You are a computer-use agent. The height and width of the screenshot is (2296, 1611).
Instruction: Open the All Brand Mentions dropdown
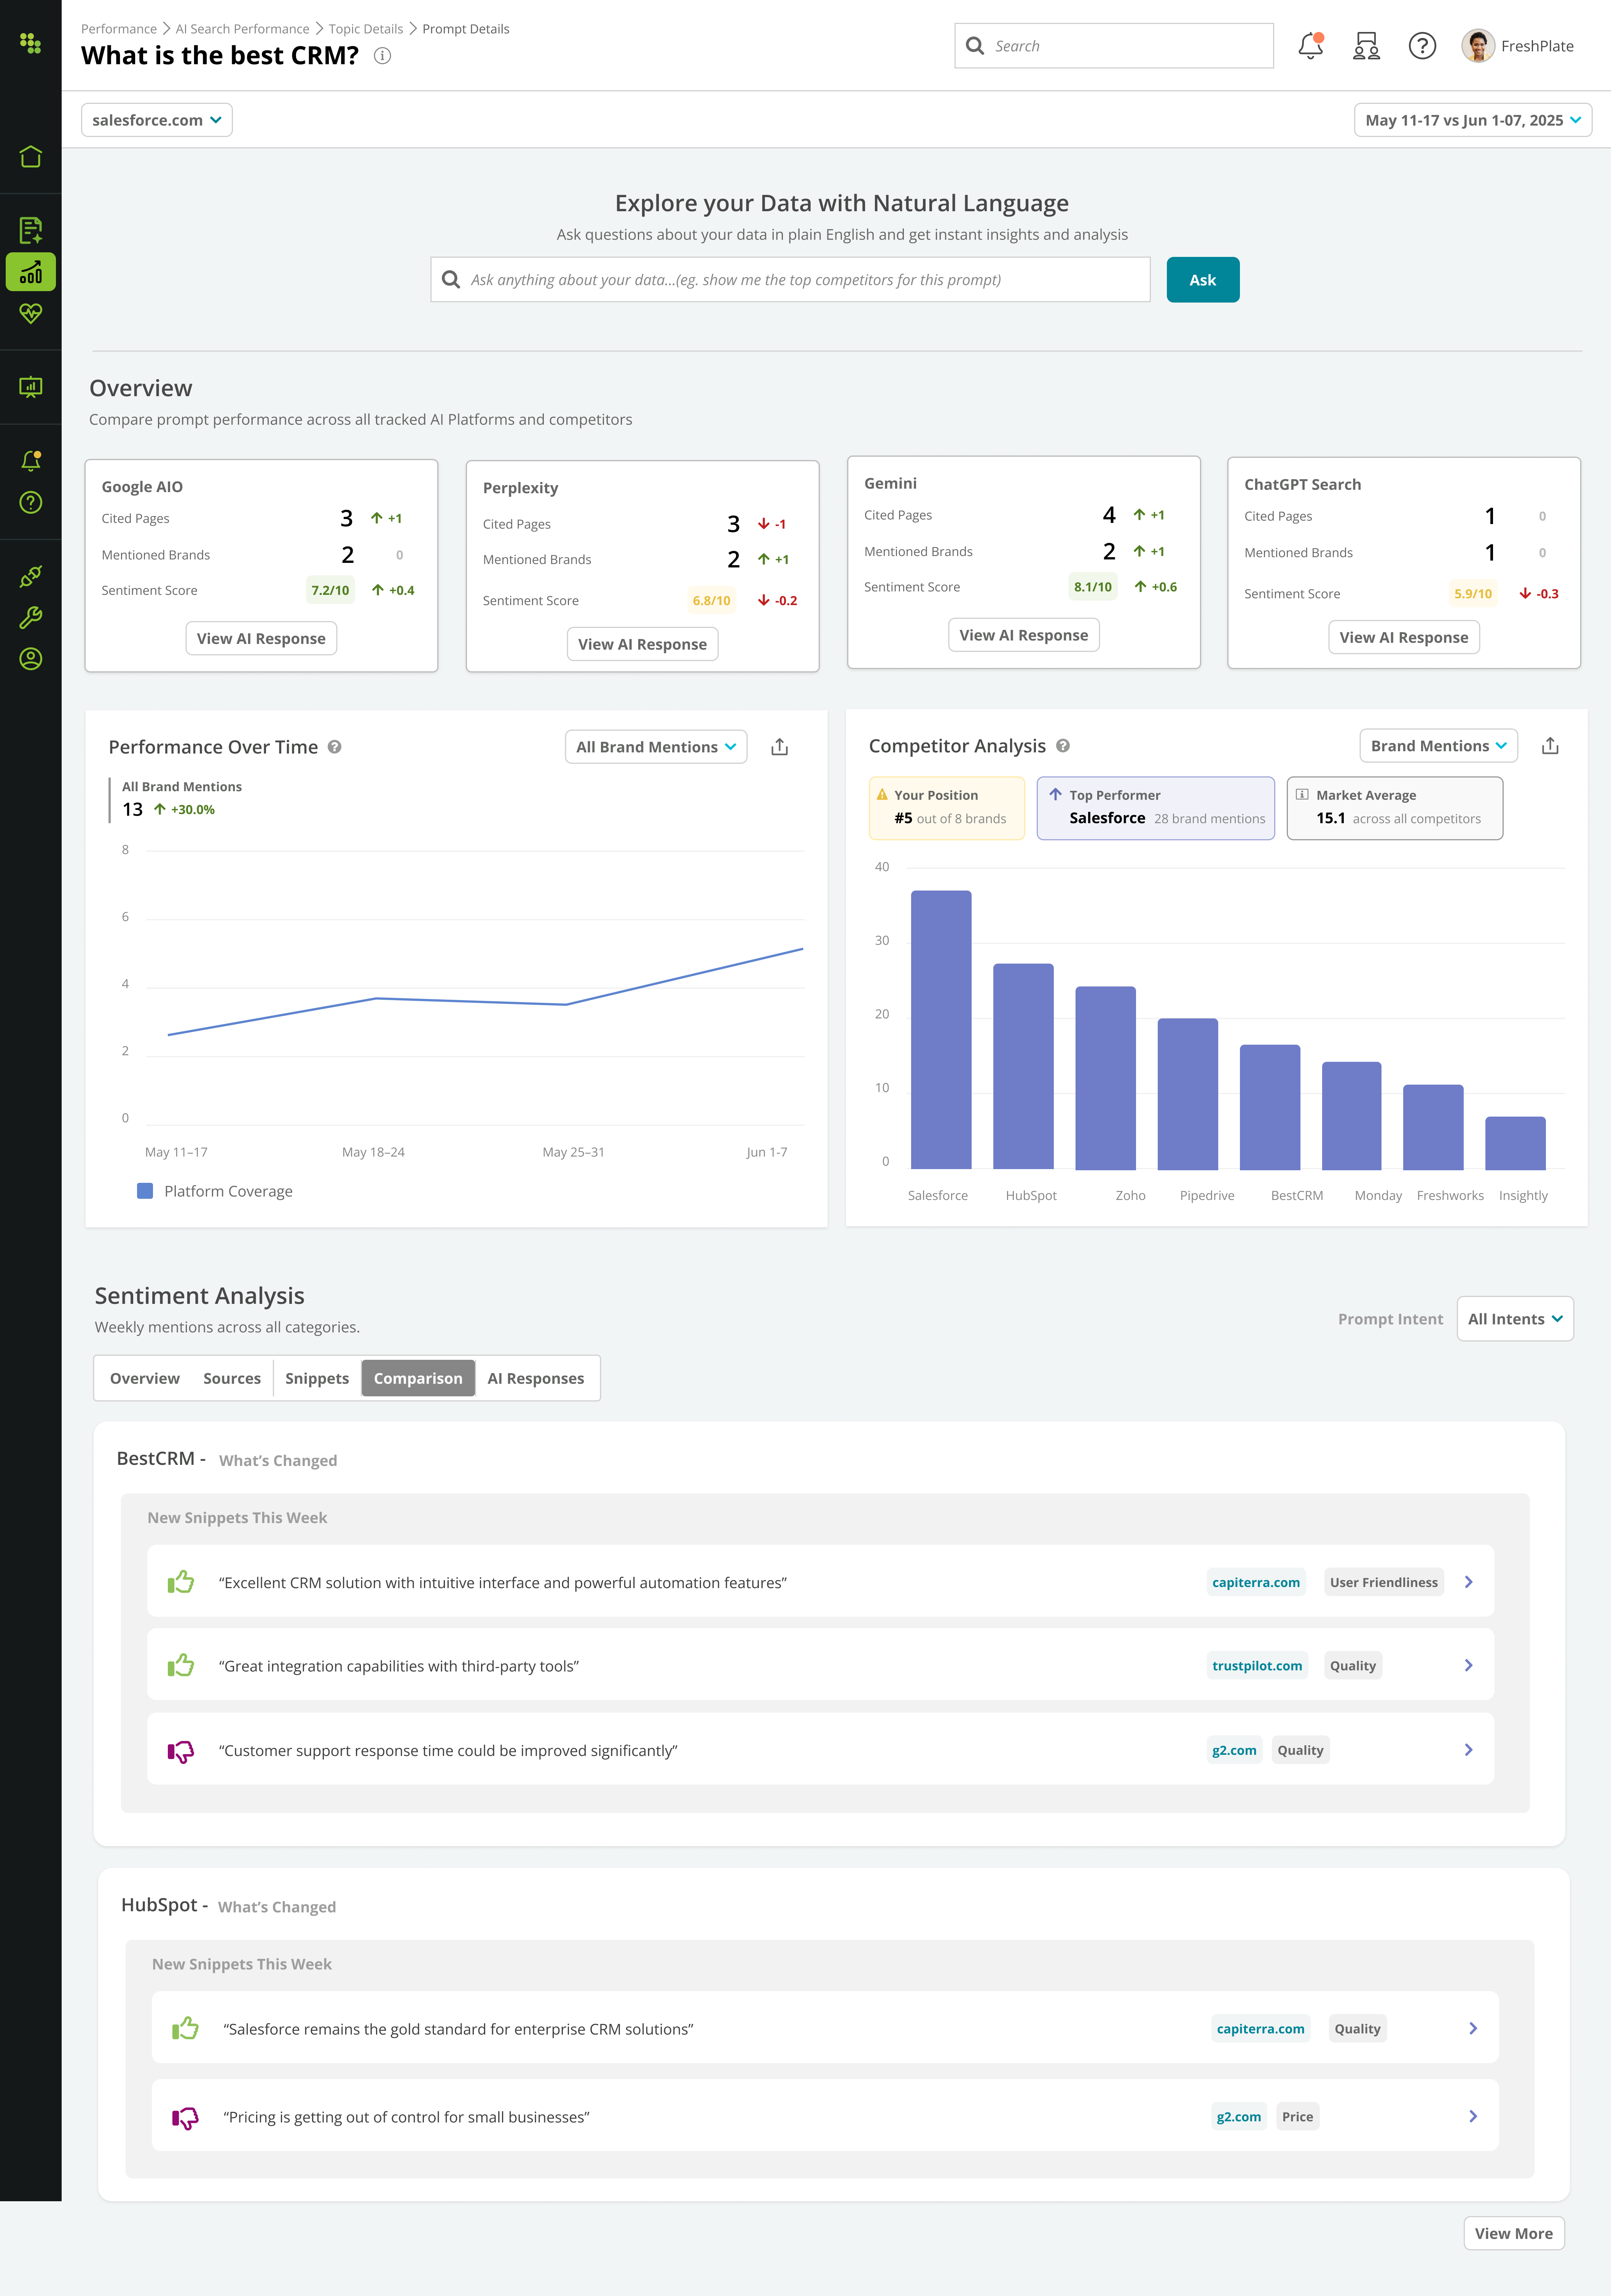656,747
